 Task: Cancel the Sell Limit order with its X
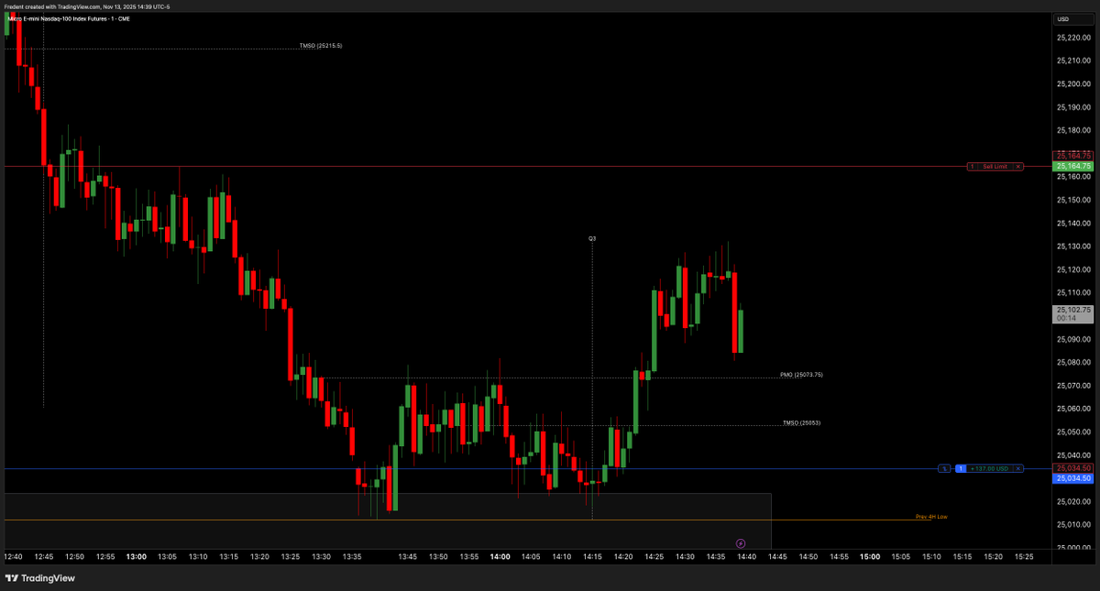tap(1018, 167)
